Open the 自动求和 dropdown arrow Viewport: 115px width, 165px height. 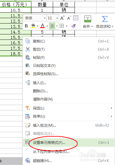(x=112, y=27)
